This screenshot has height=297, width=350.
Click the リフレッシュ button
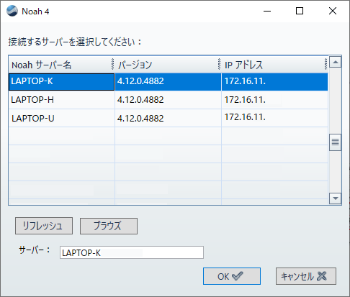coord(44,226)
